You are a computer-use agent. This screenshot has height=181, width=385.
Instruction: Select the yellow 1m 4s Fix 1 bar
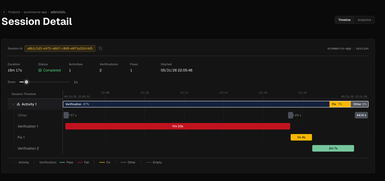301,137
